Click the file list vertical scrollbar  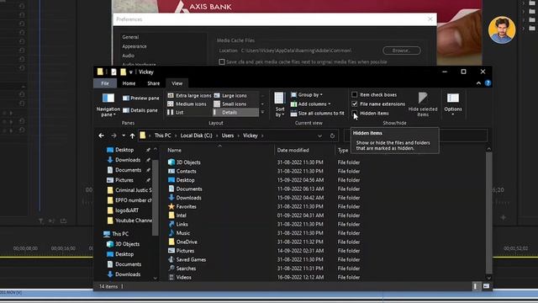tap(489, 213)
